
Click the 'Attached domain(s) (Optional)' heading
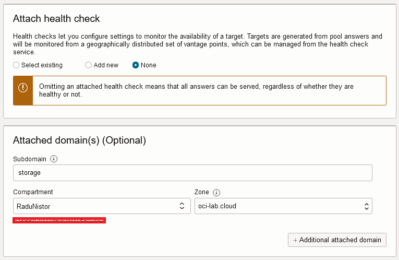pos(79,140)
